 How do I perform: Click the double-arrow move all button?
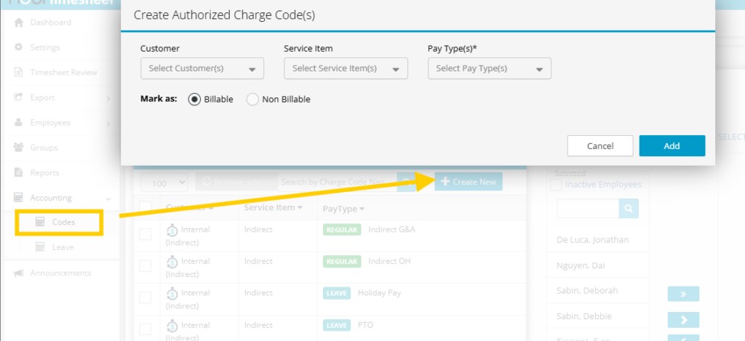click(x=683, y=294)
